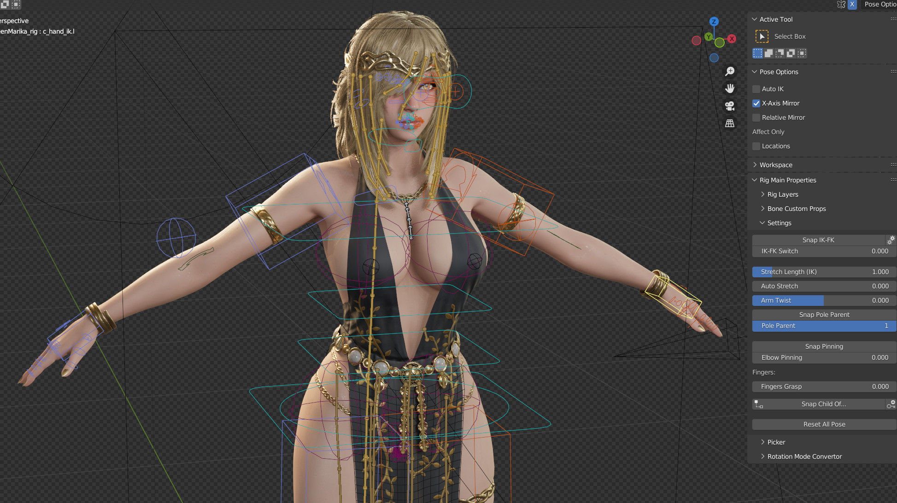The height and width of the screenshot is (503, 897).
Task: Click the pan view hand icon
Action: [x=730, y=88]
